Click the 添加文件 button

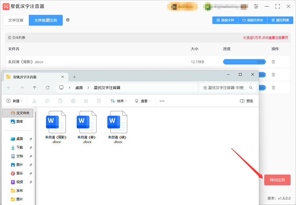point(225,20)
